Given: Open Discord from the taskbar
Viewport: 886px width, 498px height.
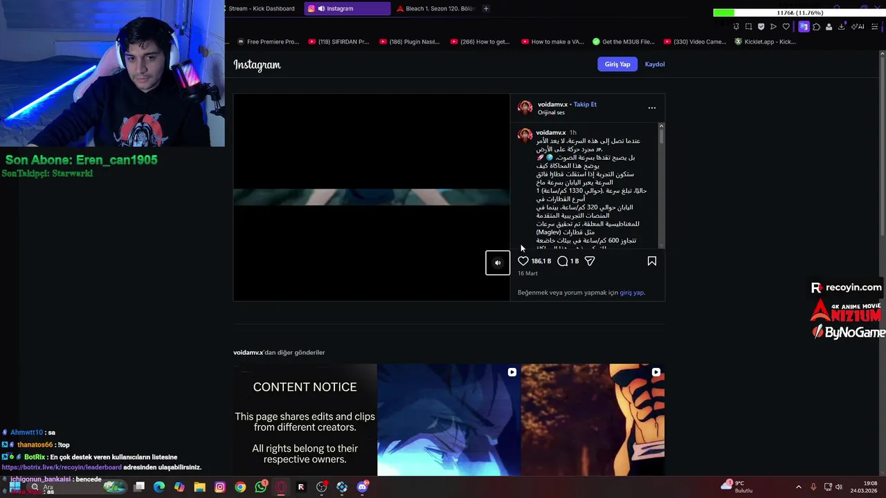Looking at the screenshot, I should point(362,487).
